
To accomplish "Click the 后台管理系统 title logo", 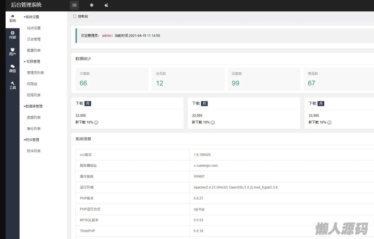I will pos(26,5).
